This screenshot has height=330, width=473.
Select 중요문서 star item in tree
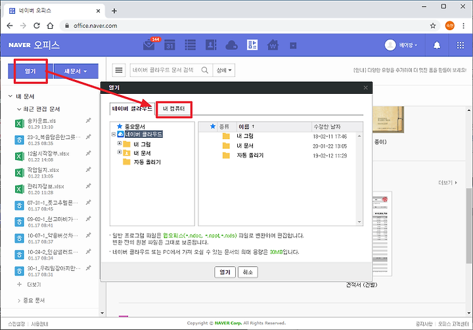click(x=131, y=127)
